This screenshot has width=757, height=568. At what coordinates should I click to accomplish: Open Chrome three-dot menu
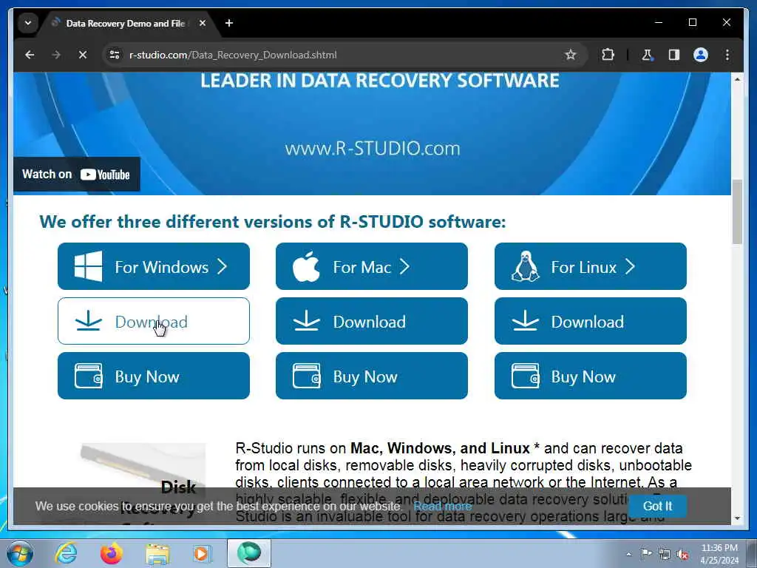(727, 55)
